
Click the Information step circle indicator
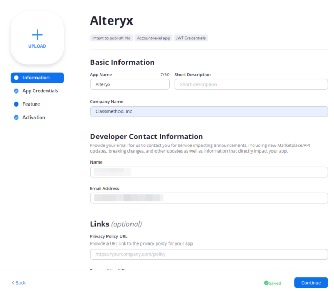click(x=16, y=78)
